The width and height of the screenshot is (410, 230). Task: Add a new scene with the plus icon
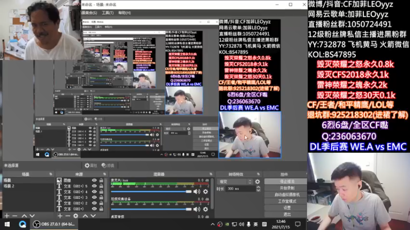[x=7, y=216]
